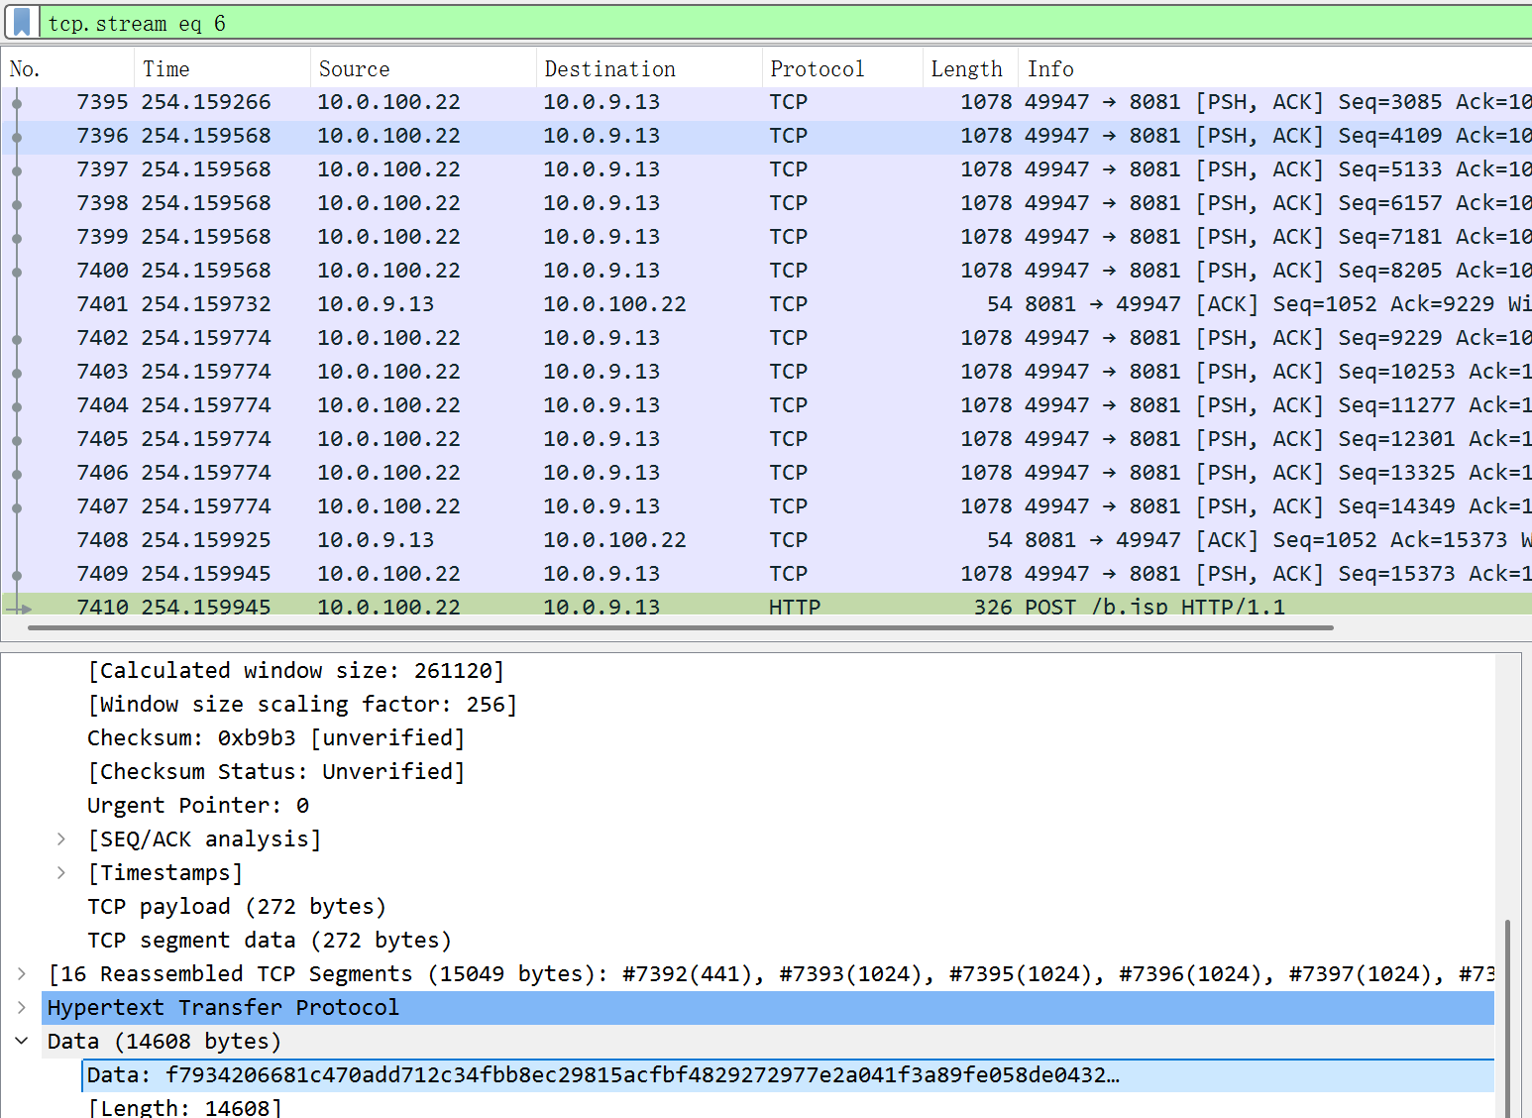Screen dimensions: 1532x1118
Task: Sort by the Protocol column header
Action: pos(842,69)
